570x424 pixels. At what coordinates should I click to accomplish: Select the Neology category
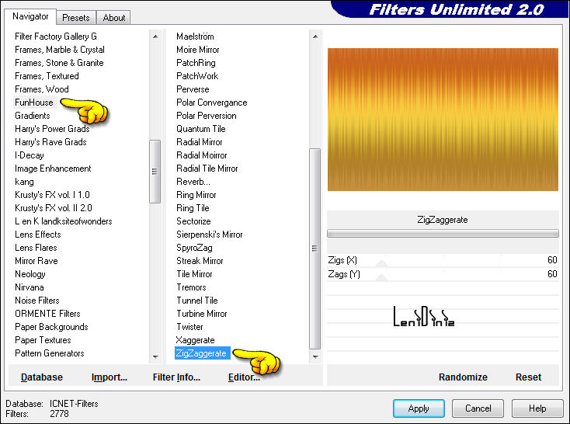coord(30,274)
